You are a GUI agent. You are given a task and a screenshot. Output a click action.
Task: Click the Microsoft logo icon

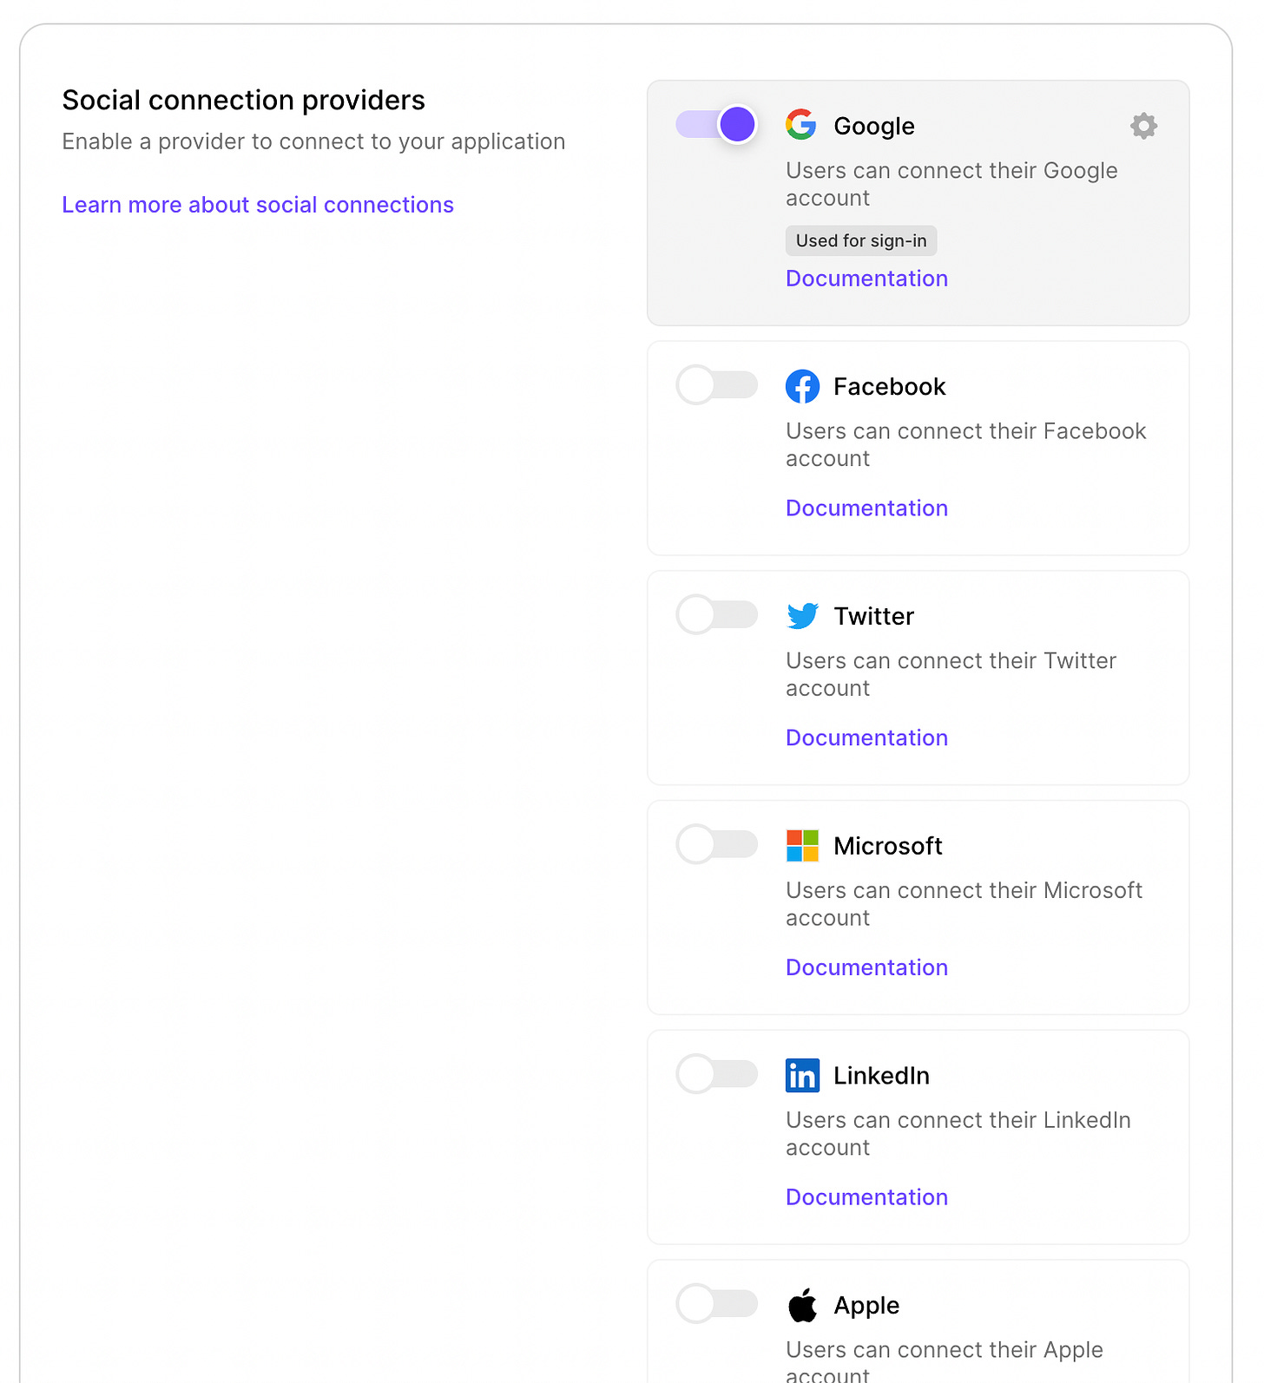pyautogui.click(x=802, y=845)
